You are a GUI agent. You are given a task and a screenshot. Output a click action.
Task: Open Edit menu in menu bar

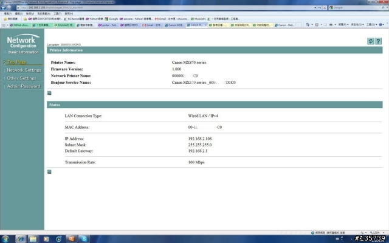click(19, 13)
